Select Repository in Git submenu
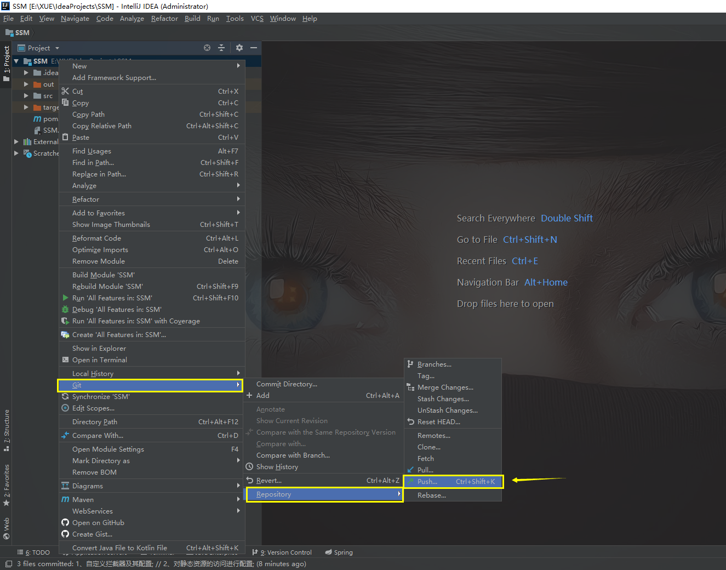Viewport: 726px width, 570px height. (324, 494)
